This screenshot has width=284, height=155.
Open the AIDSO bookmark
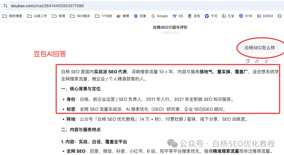point(265,16)
